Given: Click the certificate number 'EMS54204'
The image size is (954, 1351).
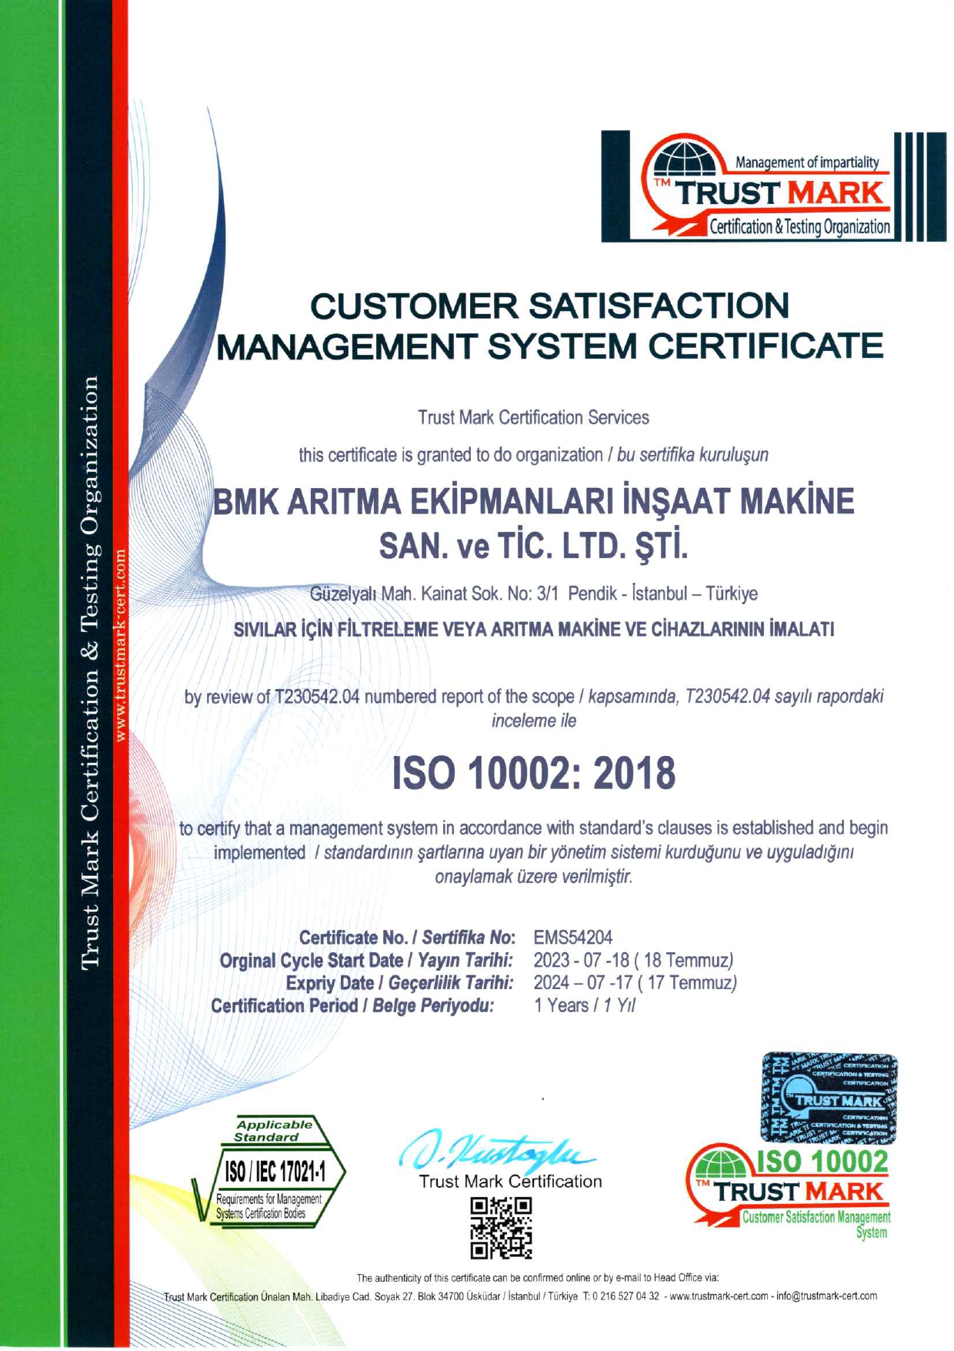Looking at the screenshot, I should click(x=573, y=938).
